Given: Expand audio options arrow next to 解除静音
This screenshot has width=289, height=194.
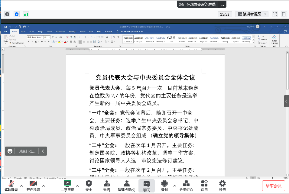Looking at the screenshot, I should click(x=21, y=186).
